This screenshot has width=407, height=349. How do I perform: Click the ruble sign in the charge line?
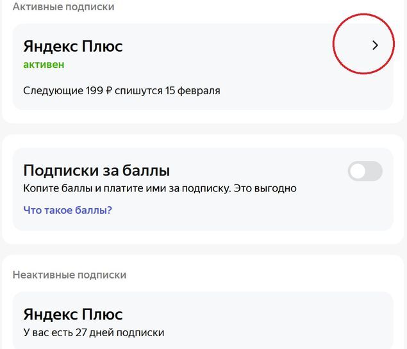[109, 90]
